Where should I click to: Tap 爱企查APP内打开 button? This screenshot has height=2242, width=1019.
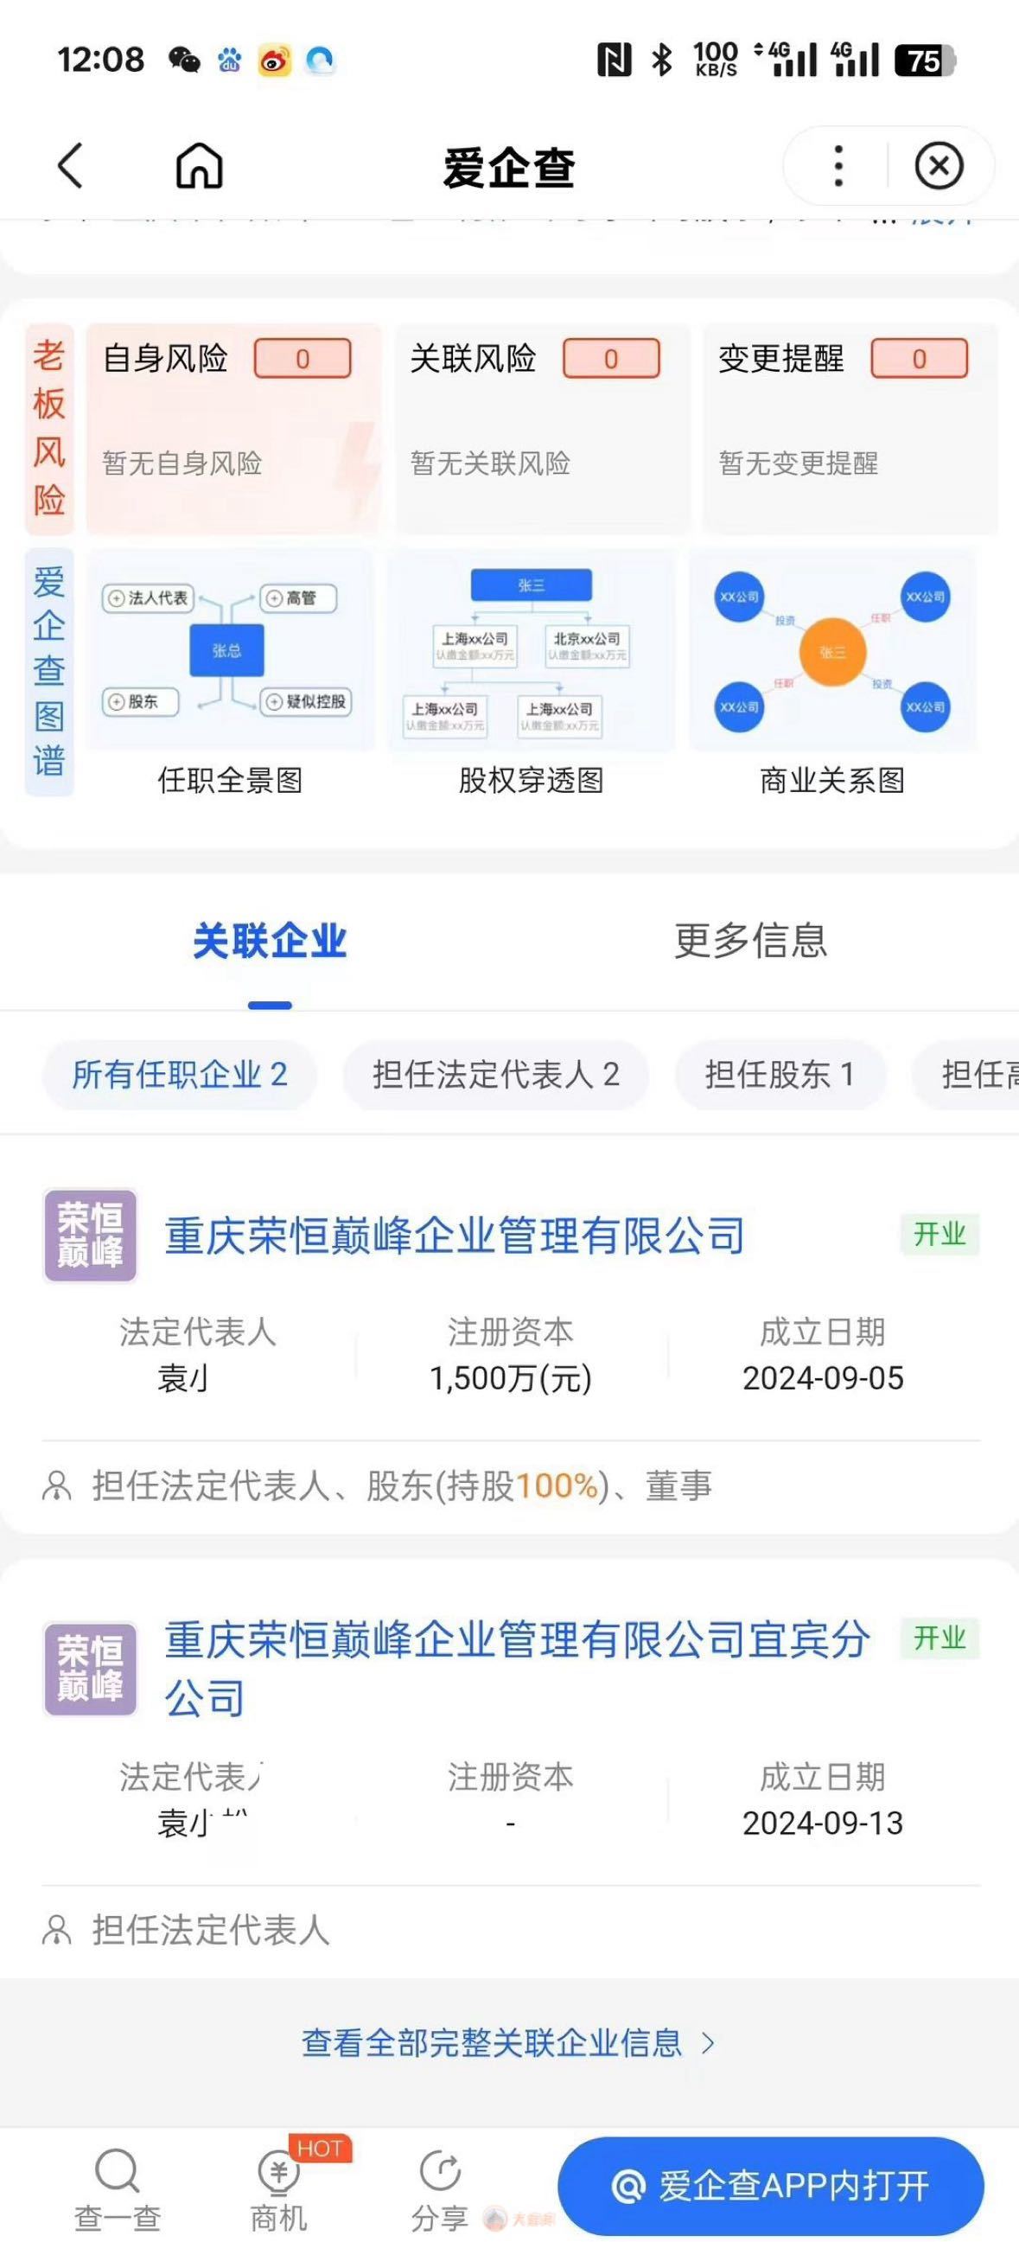pyautogui.click(x=770, y=2186)
